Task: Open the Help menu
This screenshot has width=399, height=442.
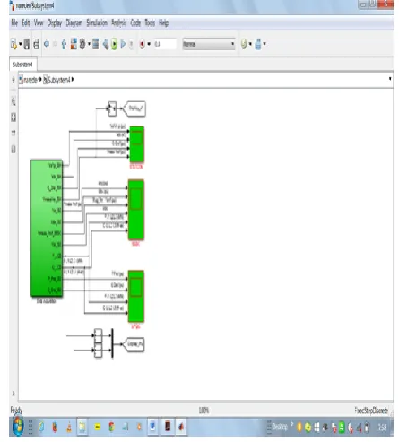Action: (x=163, y=23)
